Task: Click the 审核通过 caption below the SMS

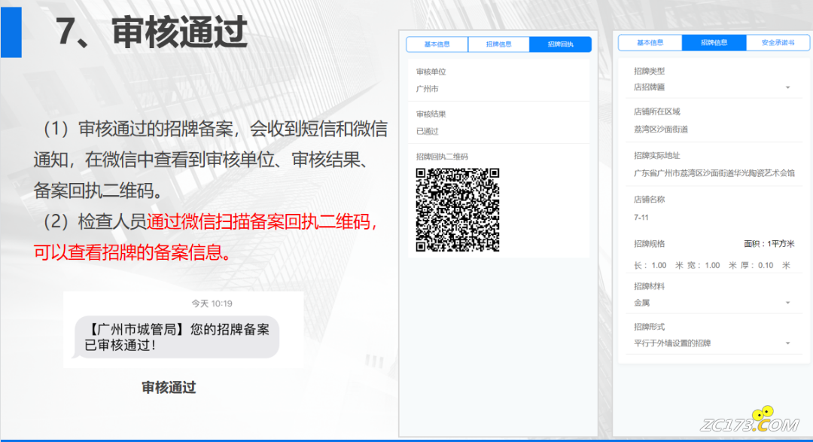Action: coord(169,388)
